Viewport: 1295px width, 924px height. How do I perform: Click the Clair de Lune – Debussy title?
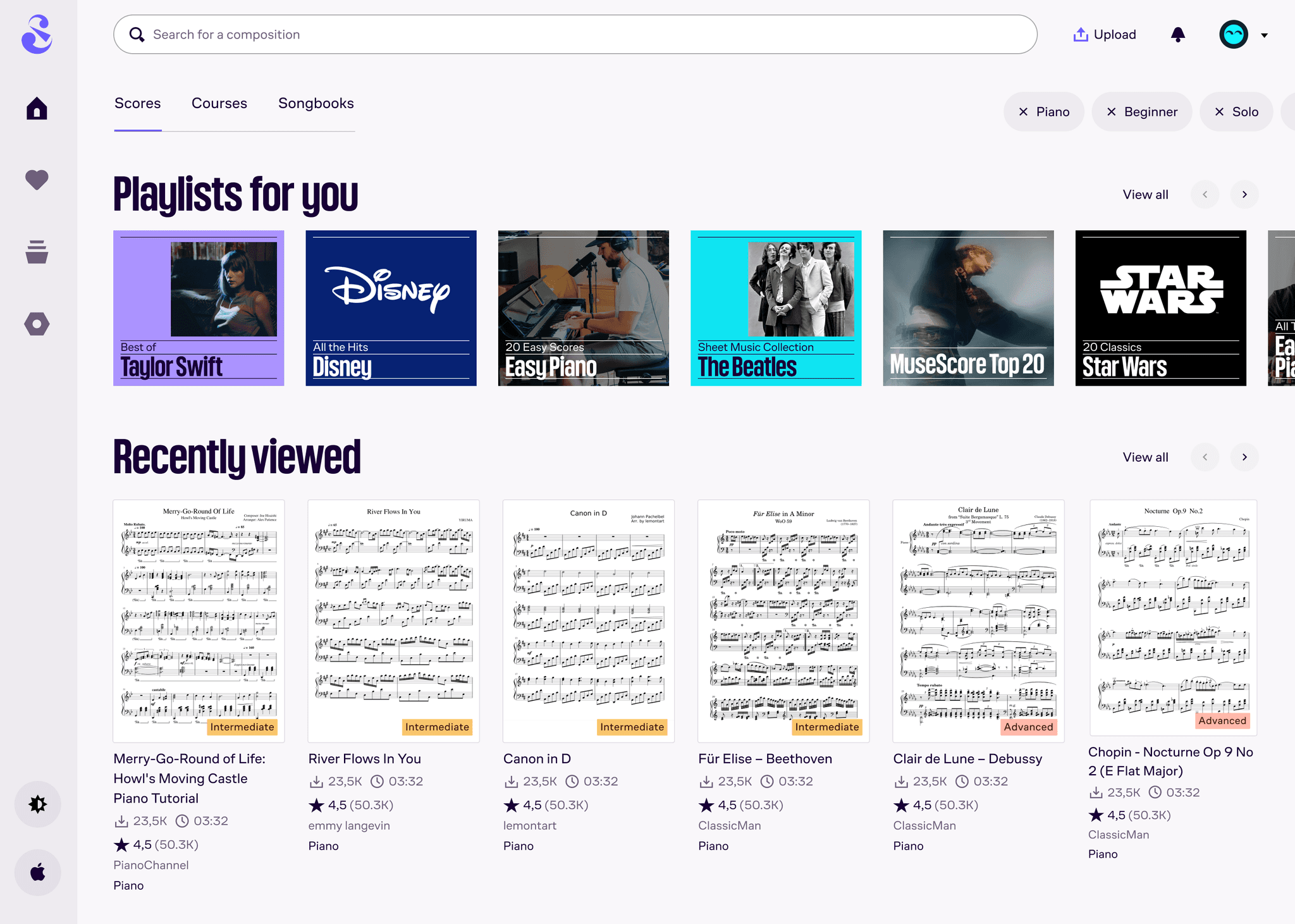pos(967,759)
